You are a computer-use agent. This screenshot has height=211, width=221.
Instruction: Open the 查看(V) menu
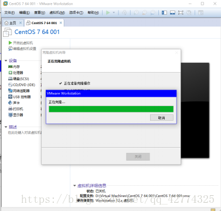[x=40, y=13]
